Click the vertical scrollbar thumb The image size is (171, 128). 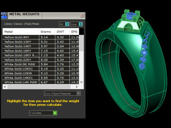click(81, 43)
